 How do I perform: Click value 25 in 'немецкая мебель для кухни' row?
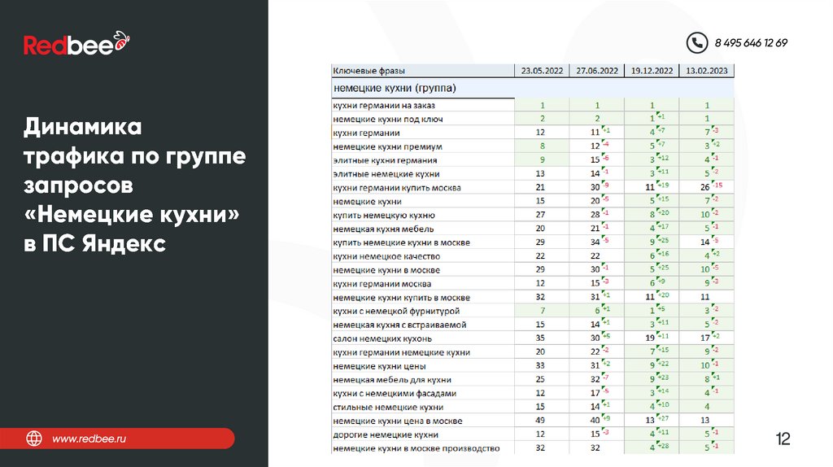coord(540,379)
